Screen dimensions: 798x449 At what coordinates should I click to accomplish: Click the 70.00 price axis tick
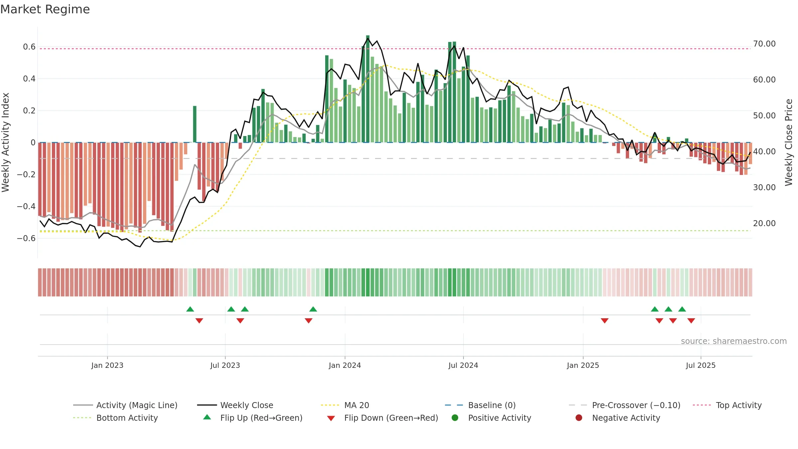point(764,44)
